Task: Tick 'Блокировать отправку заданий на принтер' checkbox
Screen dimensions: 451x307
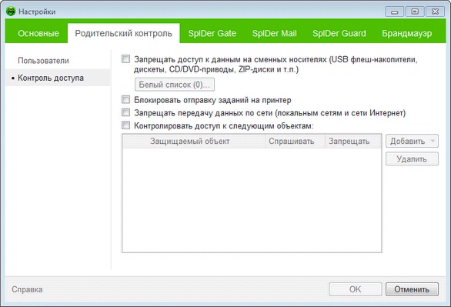Action: point(125,99)
